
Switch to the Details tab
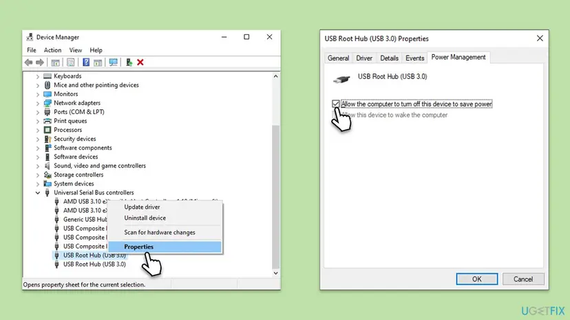click(x=390, y=58)
